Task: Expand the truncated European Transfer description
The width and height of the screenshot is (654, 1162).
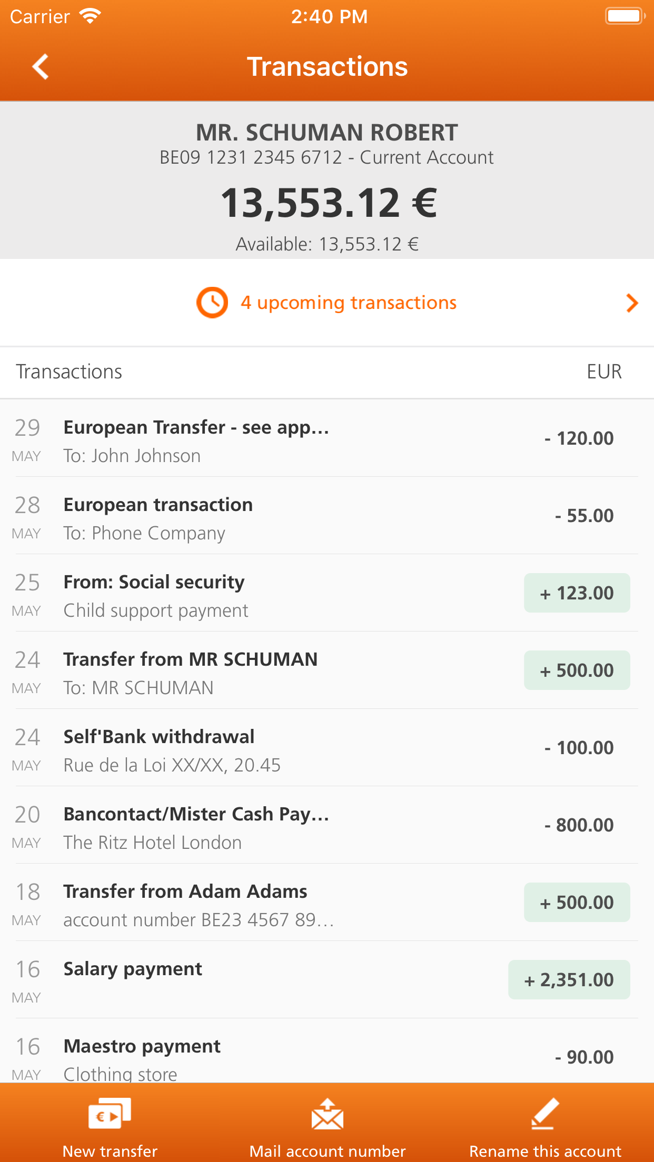Action: pos(196,427)
